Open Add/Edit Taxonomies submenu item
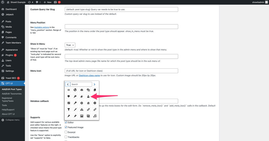Viewport: 269px width, 141px height. (x=12, y=94)
